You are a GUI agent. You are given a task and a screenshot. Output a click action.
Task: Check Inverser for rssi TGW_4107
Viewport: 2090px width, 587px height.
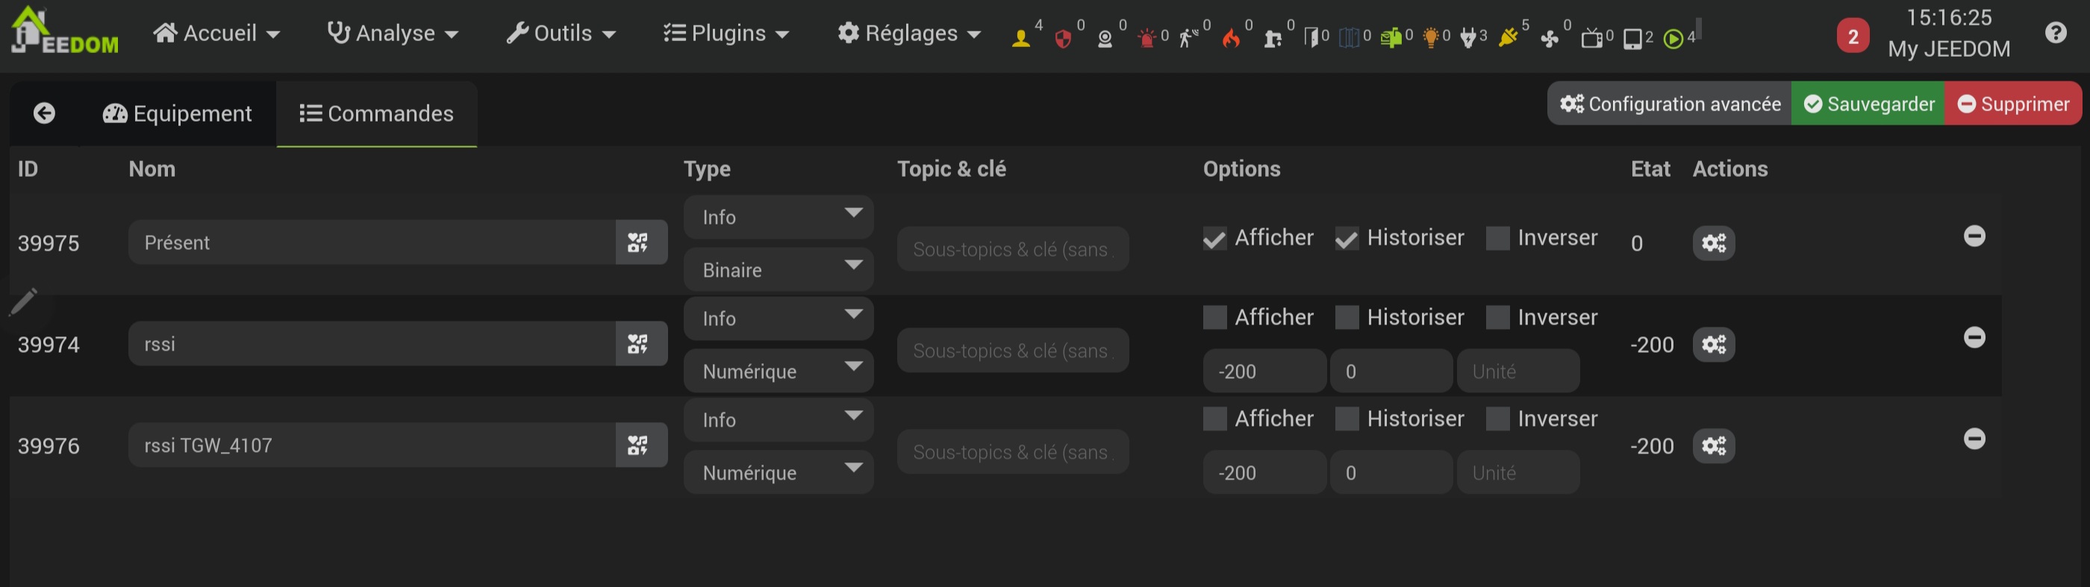(1497, 419)
